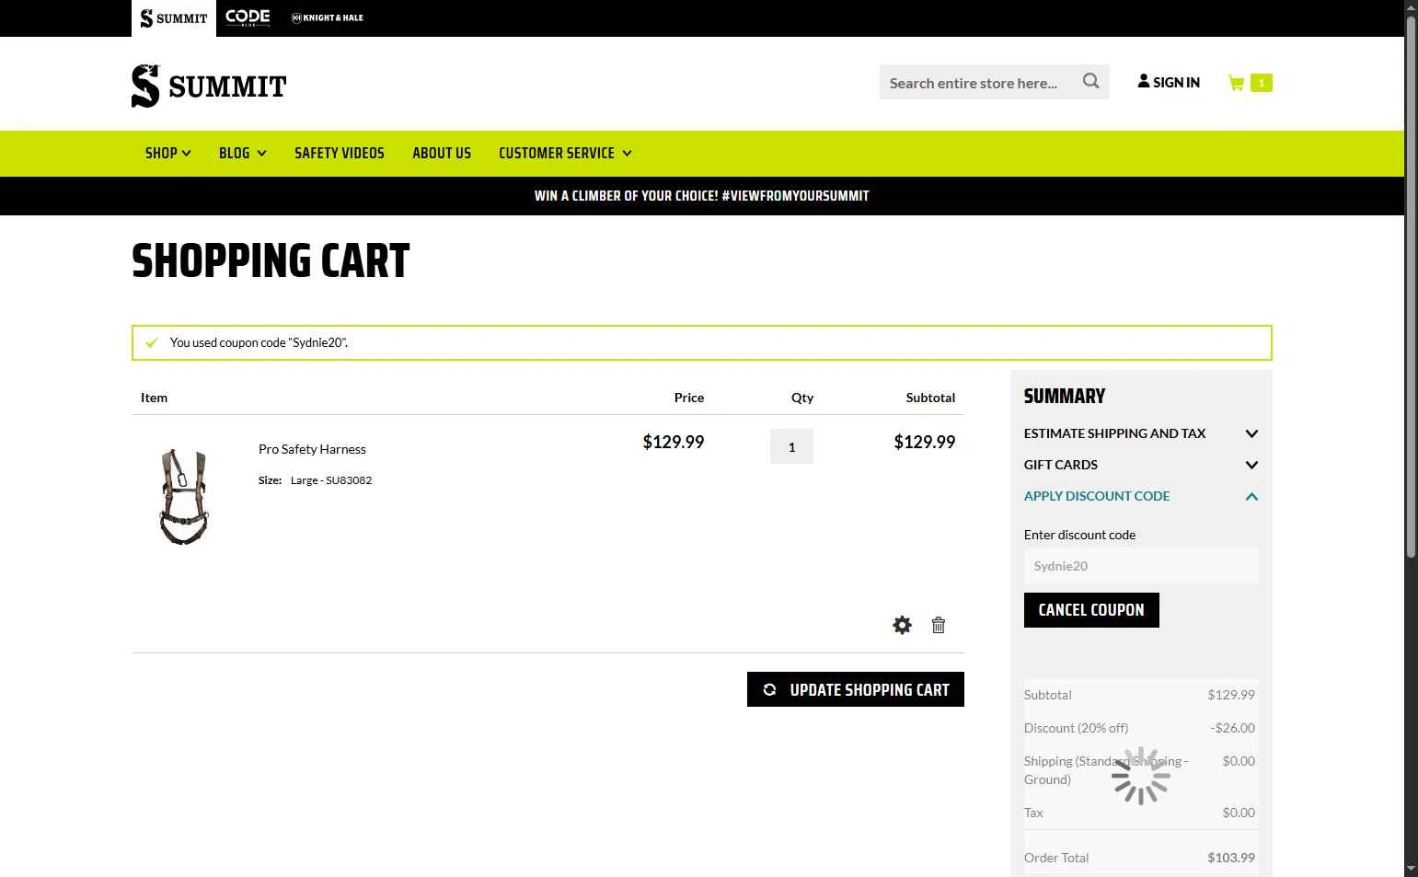Expand the Gift Cards section
The width and height of the screenshot is (1418, 877).
(x=1141, y=465)
